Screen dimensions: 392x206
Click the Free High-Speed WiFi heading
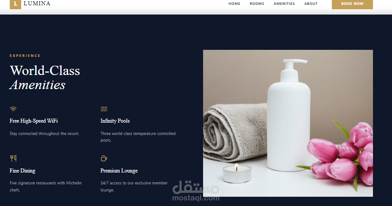(34, 121)
